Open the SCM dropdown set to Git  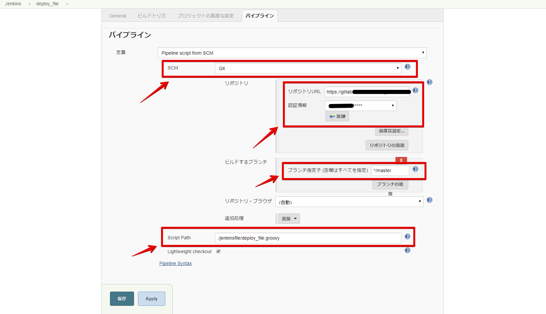pyautogui.click(x=308, y=68)
